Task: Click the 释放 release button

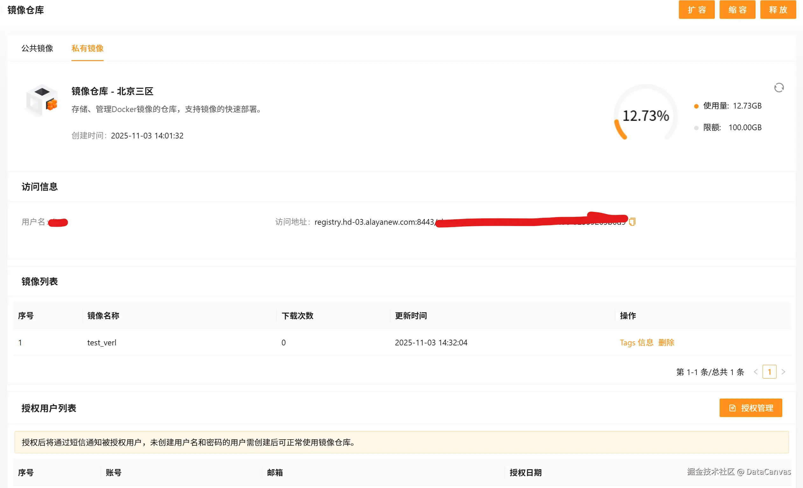Action: (778, 10)
